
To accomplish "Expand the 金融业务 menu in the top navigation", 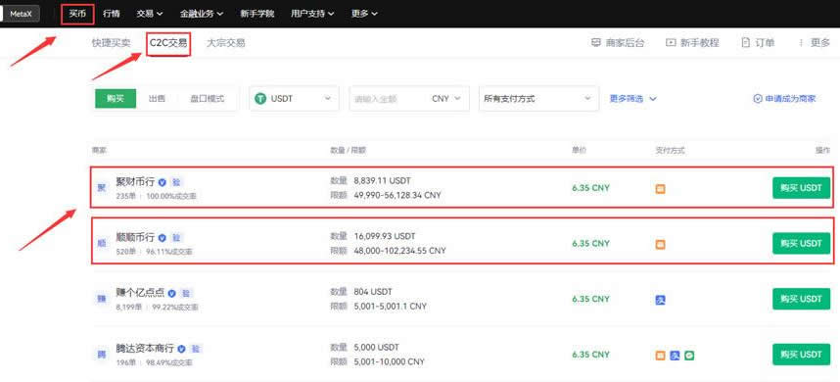I will click(x=202, y=14).
